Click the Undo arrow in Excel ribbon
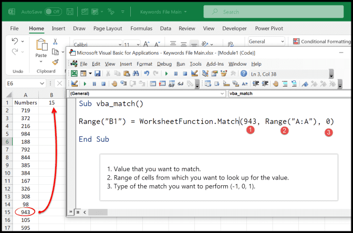The image size is (353, 233). click(x=15, y=42)
